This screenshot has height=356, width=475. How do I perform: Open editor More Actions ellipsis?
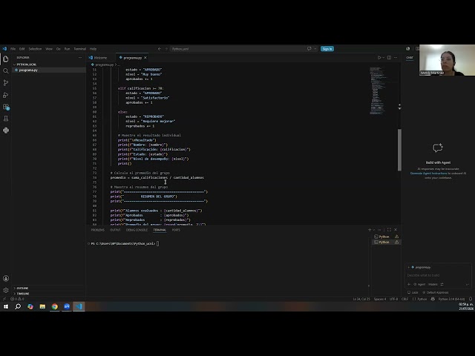[396, 58]
